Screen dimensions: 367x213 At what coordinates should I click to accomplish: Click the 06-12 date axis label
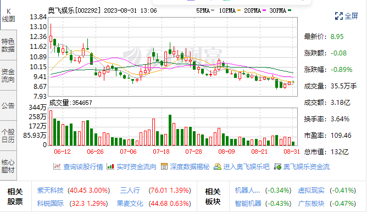tap(62, 152)
